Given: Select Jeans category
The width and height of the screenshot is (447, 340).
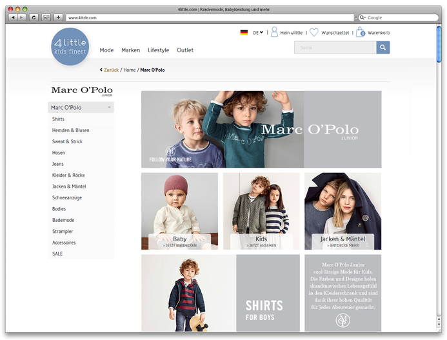Looking at the screenshot, I should [x=81, y=164].
